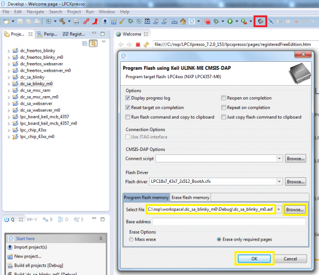Open the Window menu
Viewport: 319px width, 275px height.
(107, 12)
